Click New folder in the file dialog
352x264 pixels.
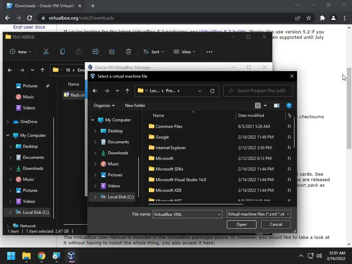[135, 106]
